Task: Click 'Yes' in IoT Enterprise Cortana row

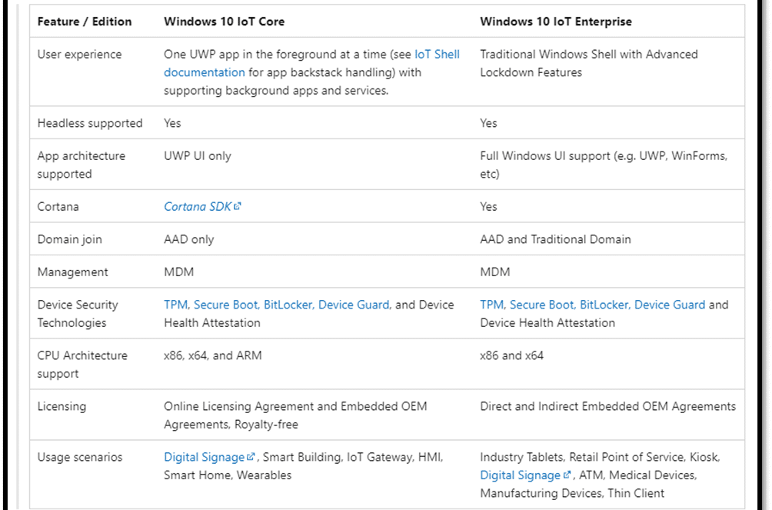Action: 488,206
